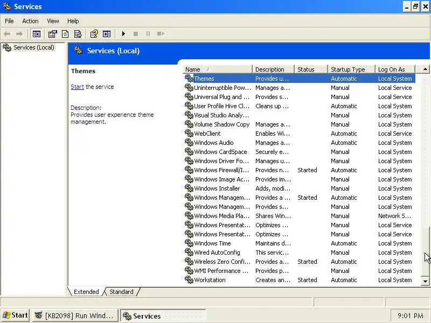Viewport: 431px width, 323px height.
Task: Open the Properties toolbar icon
Action: click(x=52, y=34)
